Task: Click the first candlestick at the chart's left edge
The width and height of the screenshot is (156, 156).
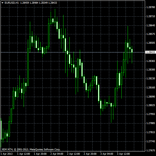Action: click(1, 130)
